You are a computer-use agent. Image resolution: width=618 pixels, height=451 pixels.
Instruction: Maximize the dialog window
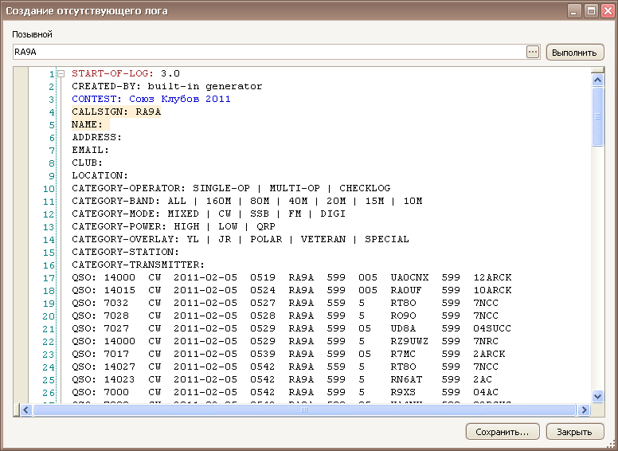(590, 10)
